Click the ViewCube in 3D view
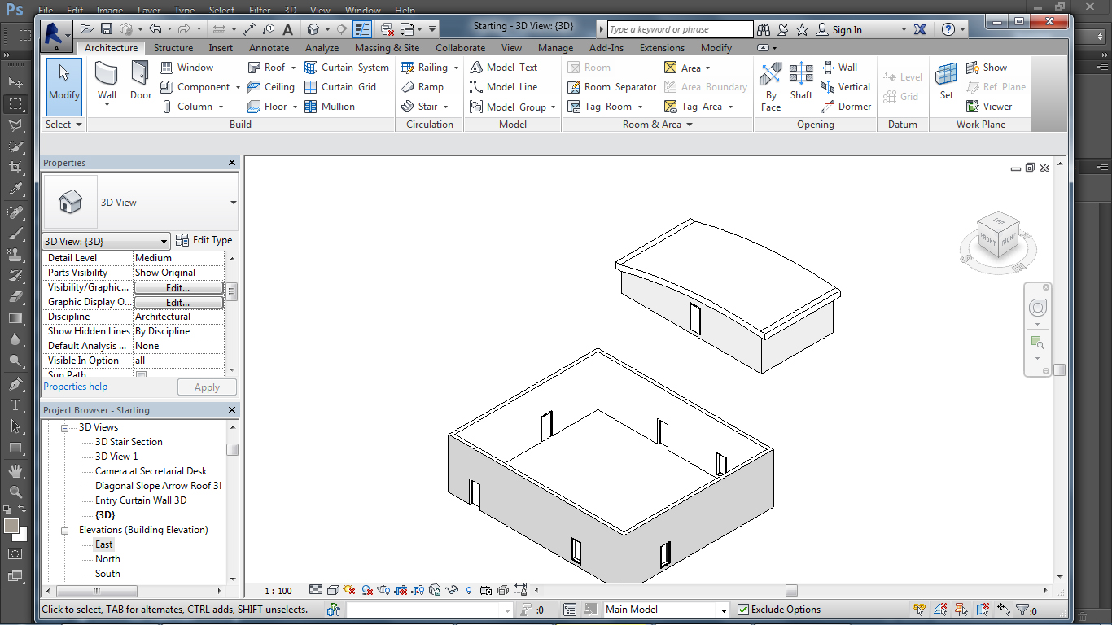Viewport: 1112px width, 625px height. (997, 236)
